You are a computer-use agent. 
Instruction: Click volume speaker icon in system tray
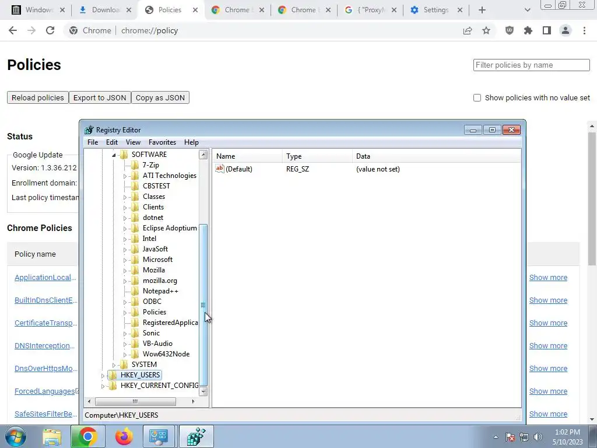[x=538, y=437]
